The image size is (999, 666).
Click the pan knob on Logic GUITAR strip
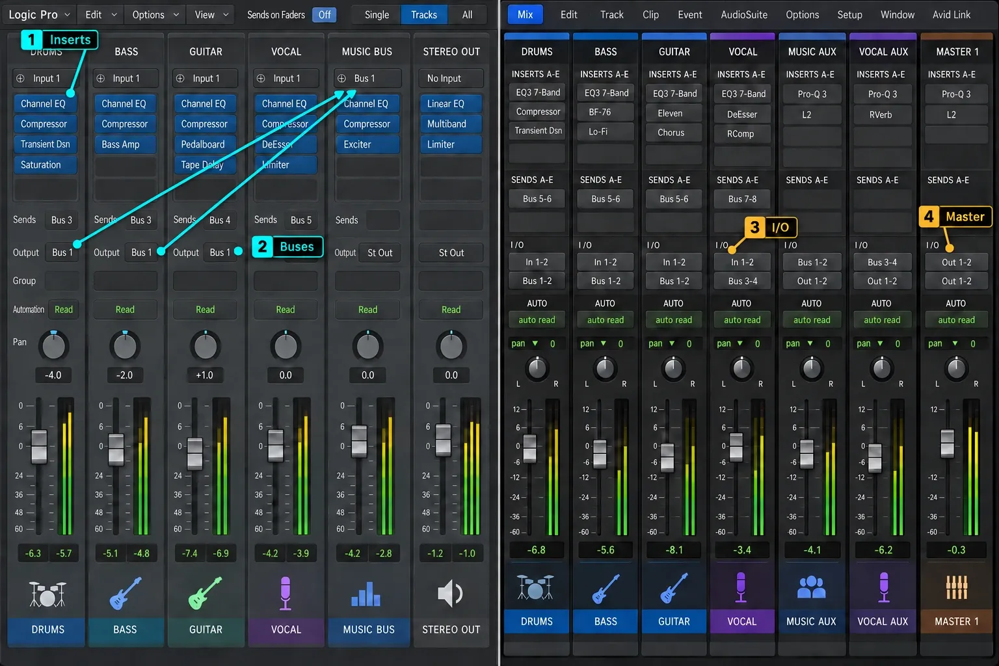(x=206, y=347)
